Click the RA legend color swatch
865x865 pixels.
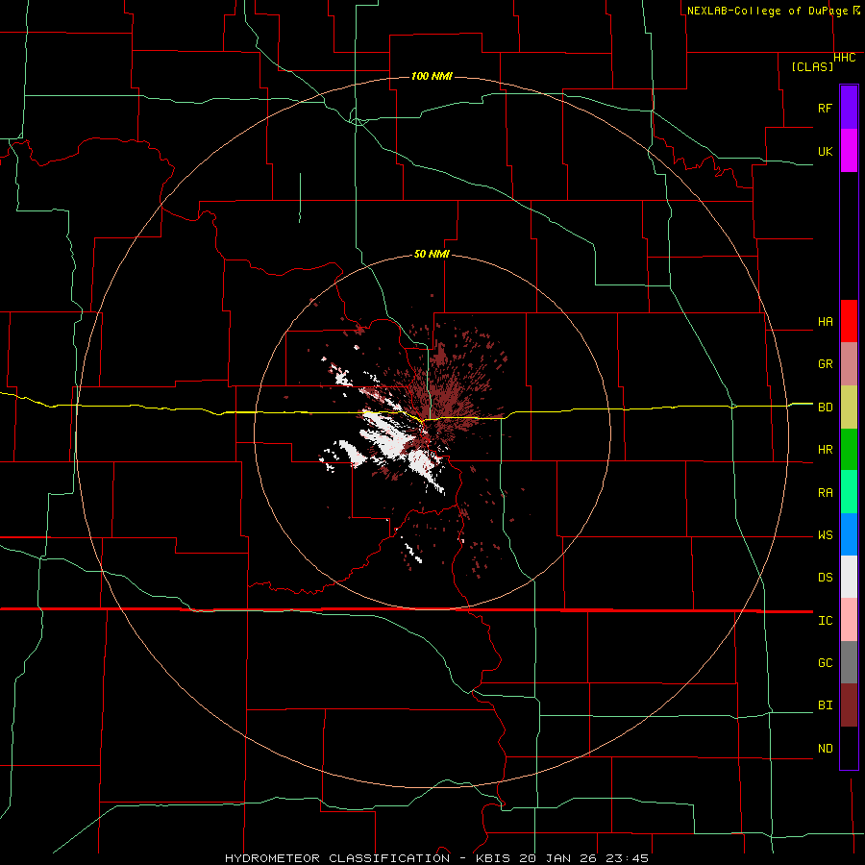coord(849,492)
